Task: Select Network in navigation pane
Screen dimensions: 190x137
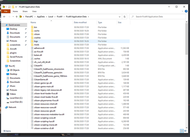Action: 12,107
